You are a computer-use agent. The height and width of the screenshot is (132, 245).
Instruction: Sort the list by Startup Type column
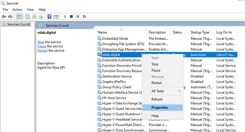[x=200, y=32]
